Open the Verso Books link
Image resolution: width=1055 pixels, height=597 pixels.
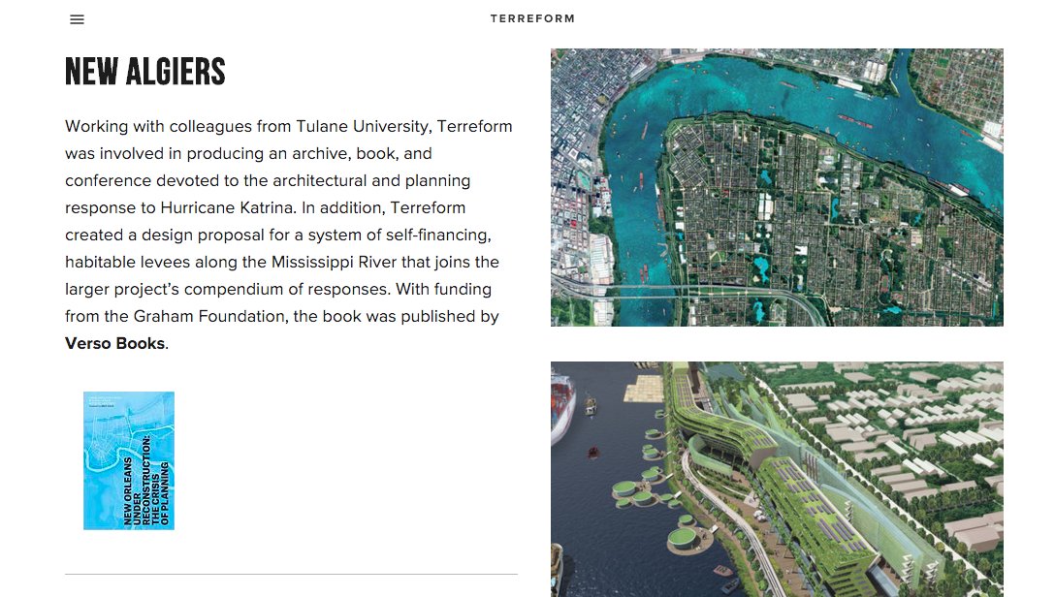coord(115,343)
